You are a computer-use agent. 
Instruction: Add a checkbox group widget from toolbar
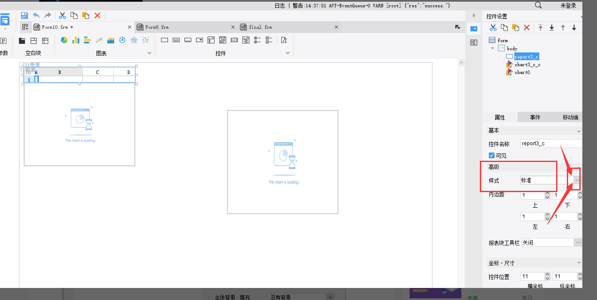tap(269, 40)
